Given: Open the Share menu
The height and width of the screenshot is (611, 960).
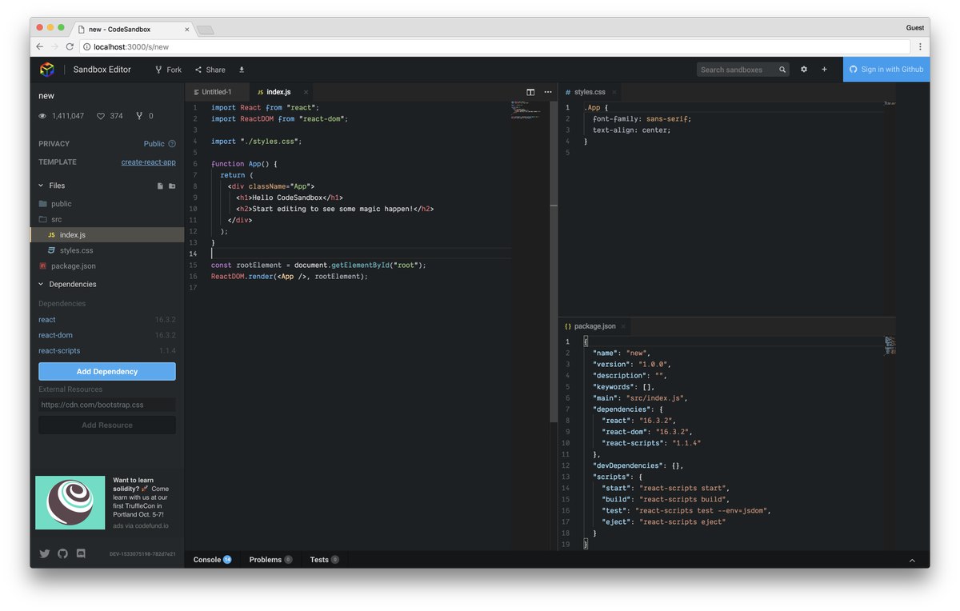Looking at the screenshot, I should (210, 70).
